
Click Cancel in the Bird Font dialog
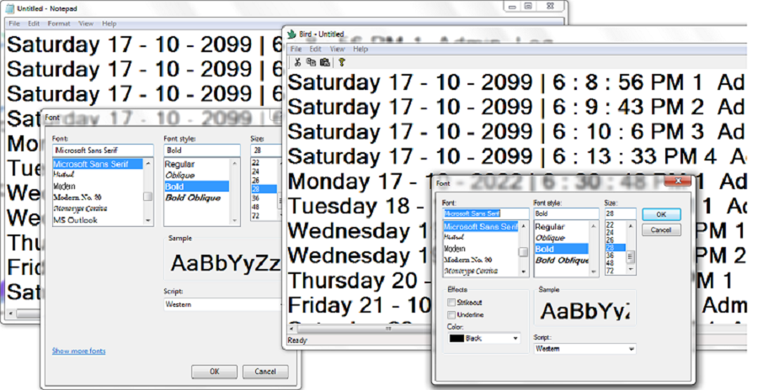click(x=661, y=230)
